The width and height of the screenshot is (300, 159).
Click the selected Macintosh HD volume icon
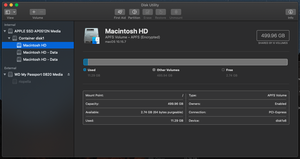pos(19,45)
